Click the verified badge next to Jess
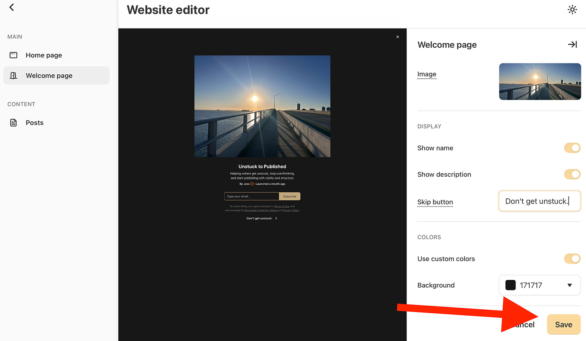Viewport: 586px width, 341px height. click(252, 184)
